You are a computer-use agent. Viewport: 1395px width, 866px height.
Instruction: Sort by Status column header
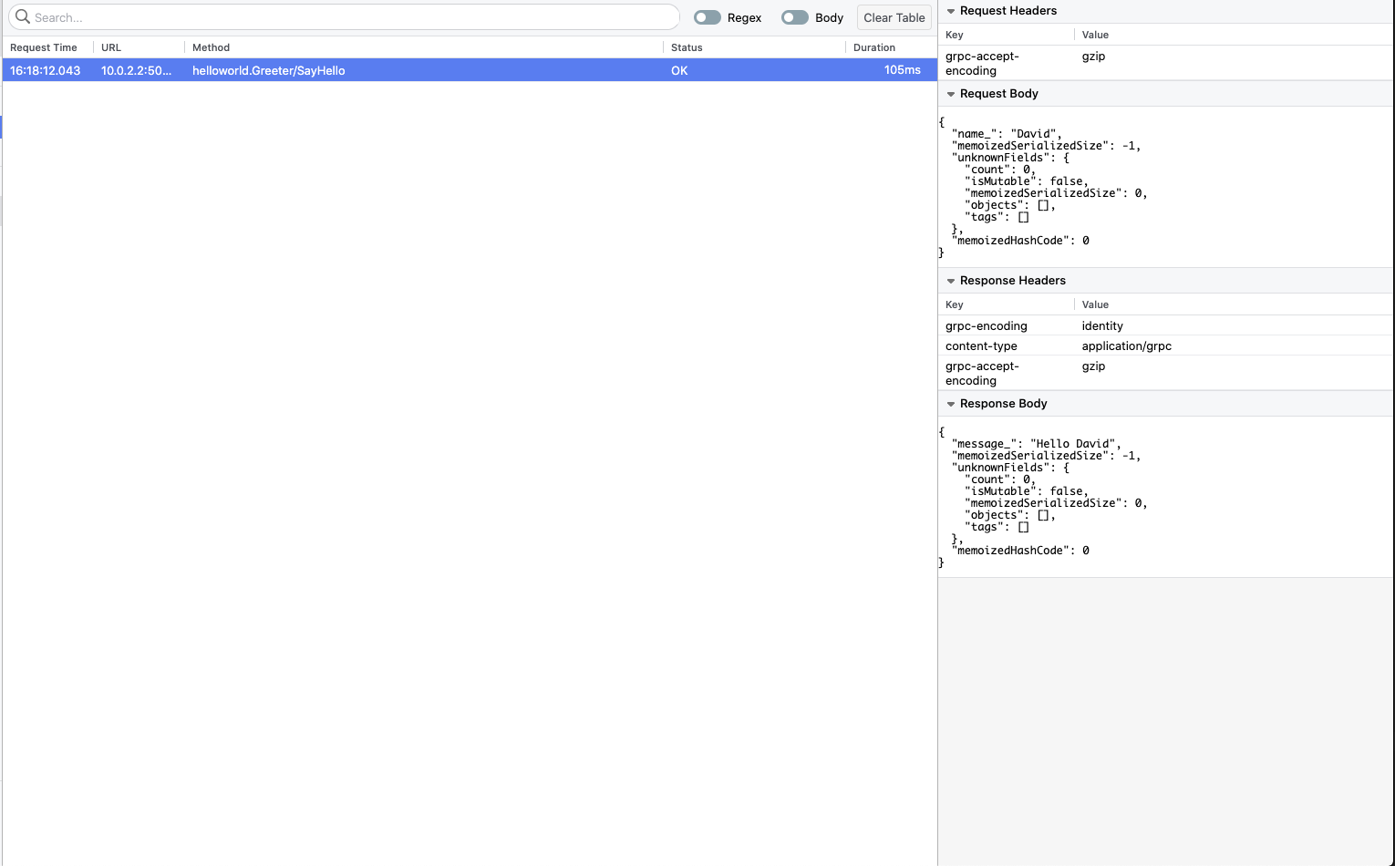click(687, 47)
